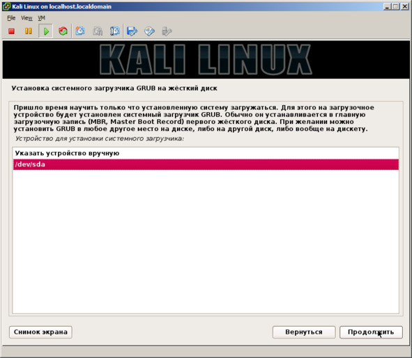Click the vSphere icon in the title bar

coord(6,6)
